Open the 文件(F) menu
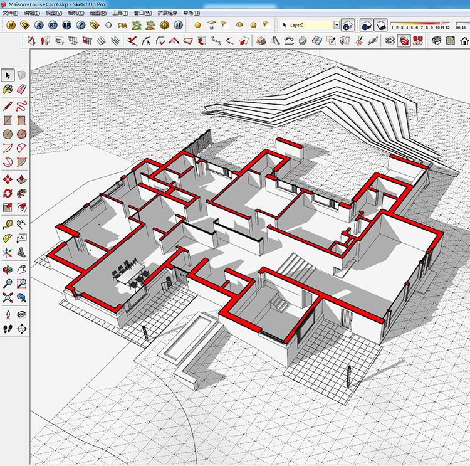470x466 pixels. 11,13
